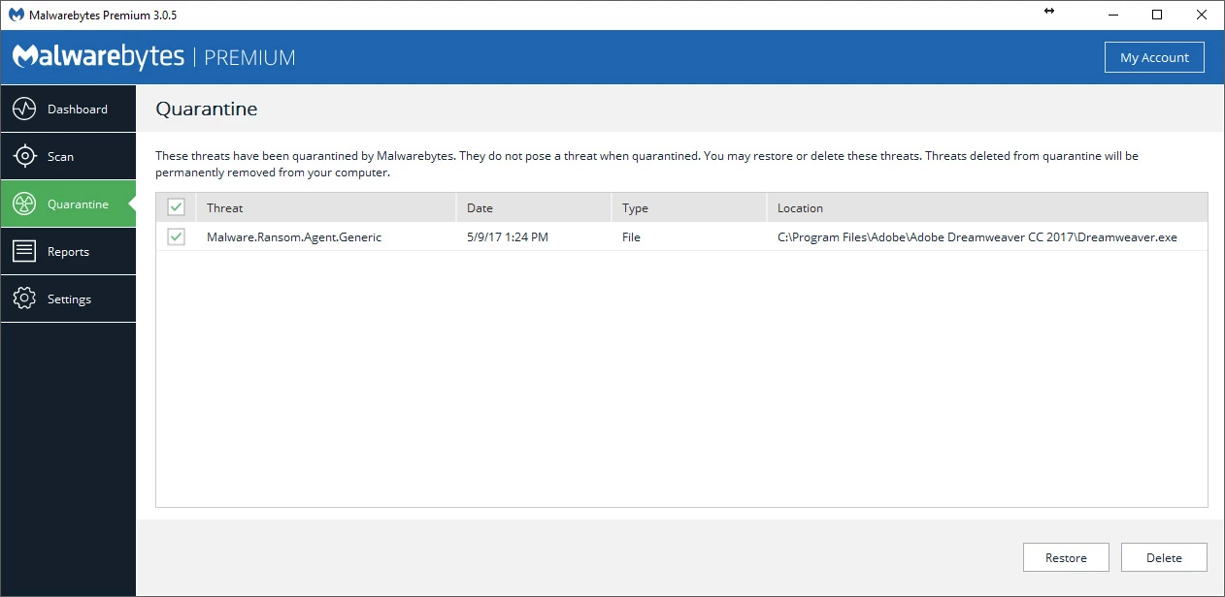Sort by the Type column header
1225x597 pixels.
(x=689, y=207)
